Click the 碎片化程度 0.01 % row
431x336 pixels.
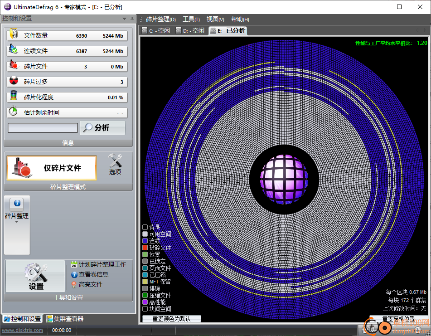pos(67,97)
